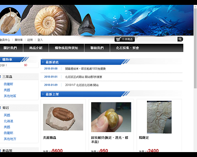The width and height of the screenshot is (197, 157).
Task: Select 英國 under the 菊石 category
Action: 7,115
